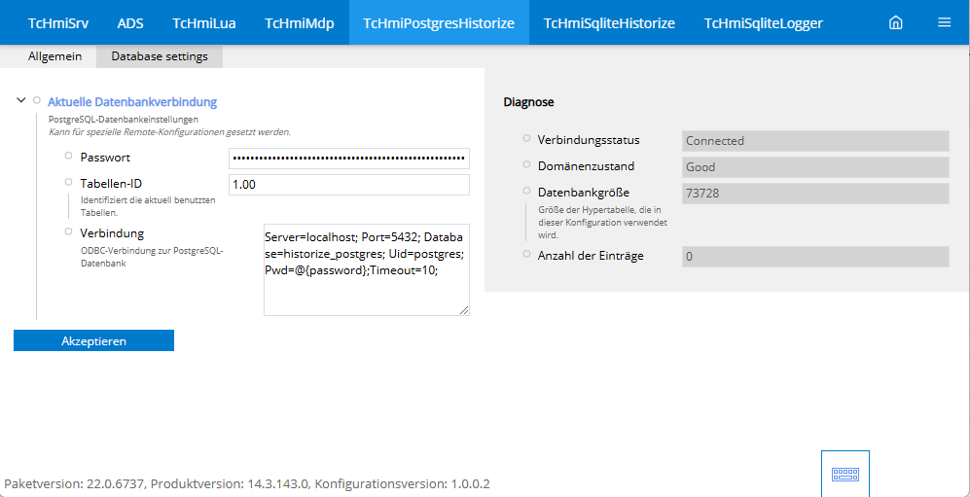Click status circle beside Aktuelle Datenbankverbindung
The image size is (970, 497).
[37, 100]
